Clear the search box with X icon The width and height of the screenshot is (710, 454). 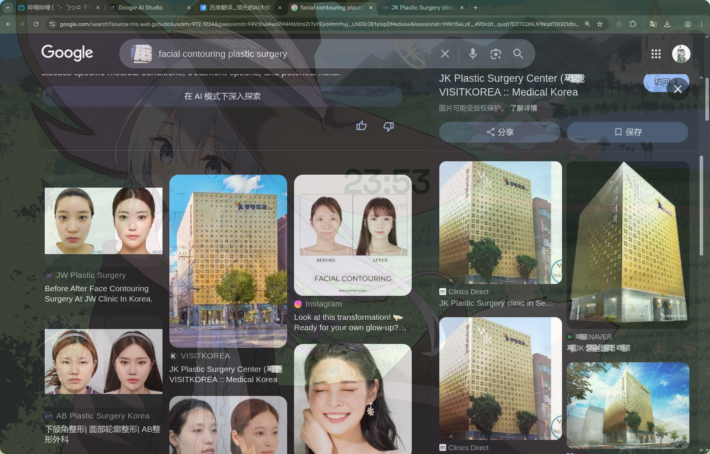point(445,54)
